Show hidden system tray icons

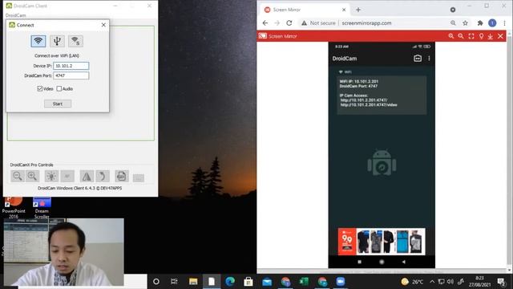coord(432,282)
